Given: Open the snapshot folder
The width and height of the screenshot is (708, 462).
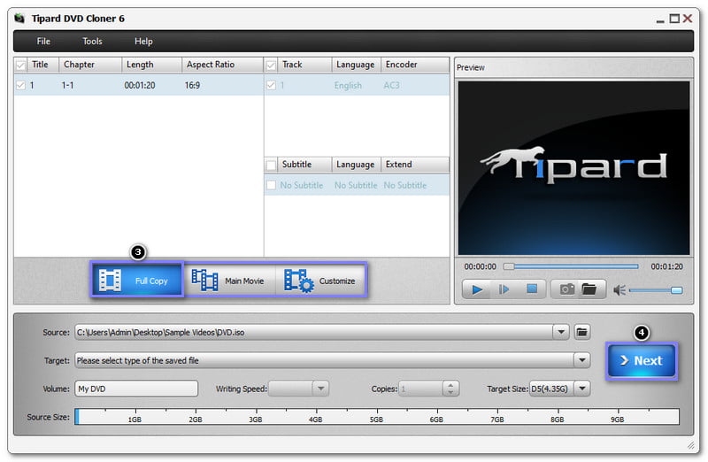Looking at the screenshot, I should click(589, 289).
